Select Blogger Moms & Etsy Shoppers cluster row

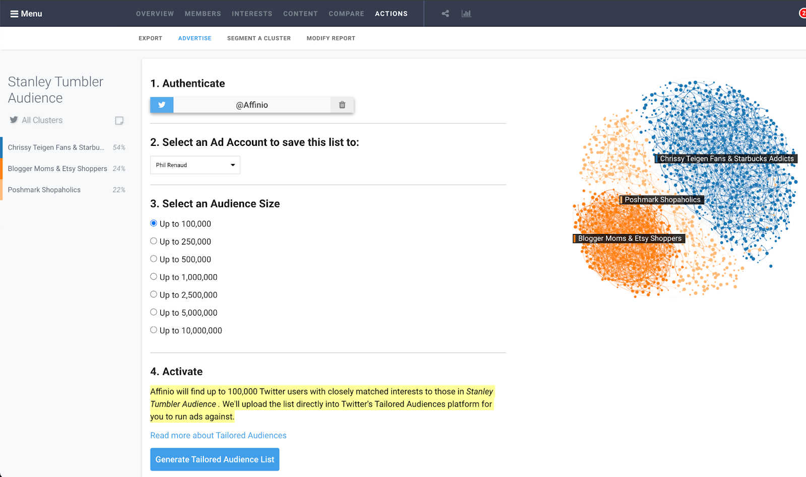66,169
